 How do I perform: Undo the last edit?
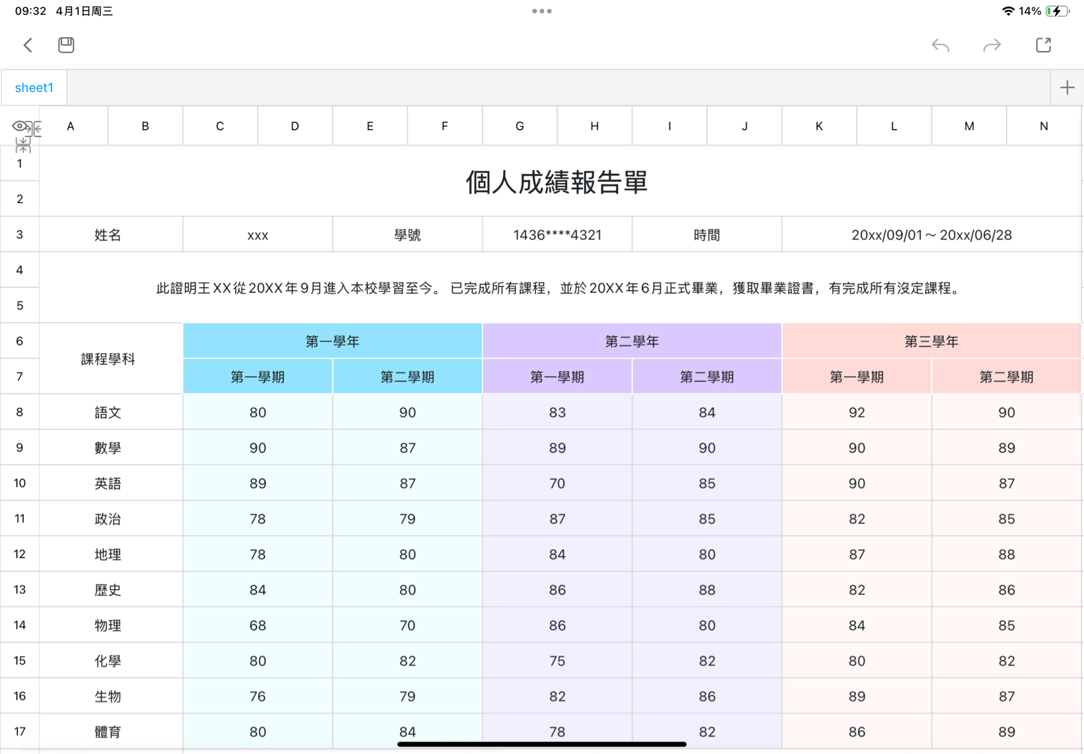coord(941,45)
